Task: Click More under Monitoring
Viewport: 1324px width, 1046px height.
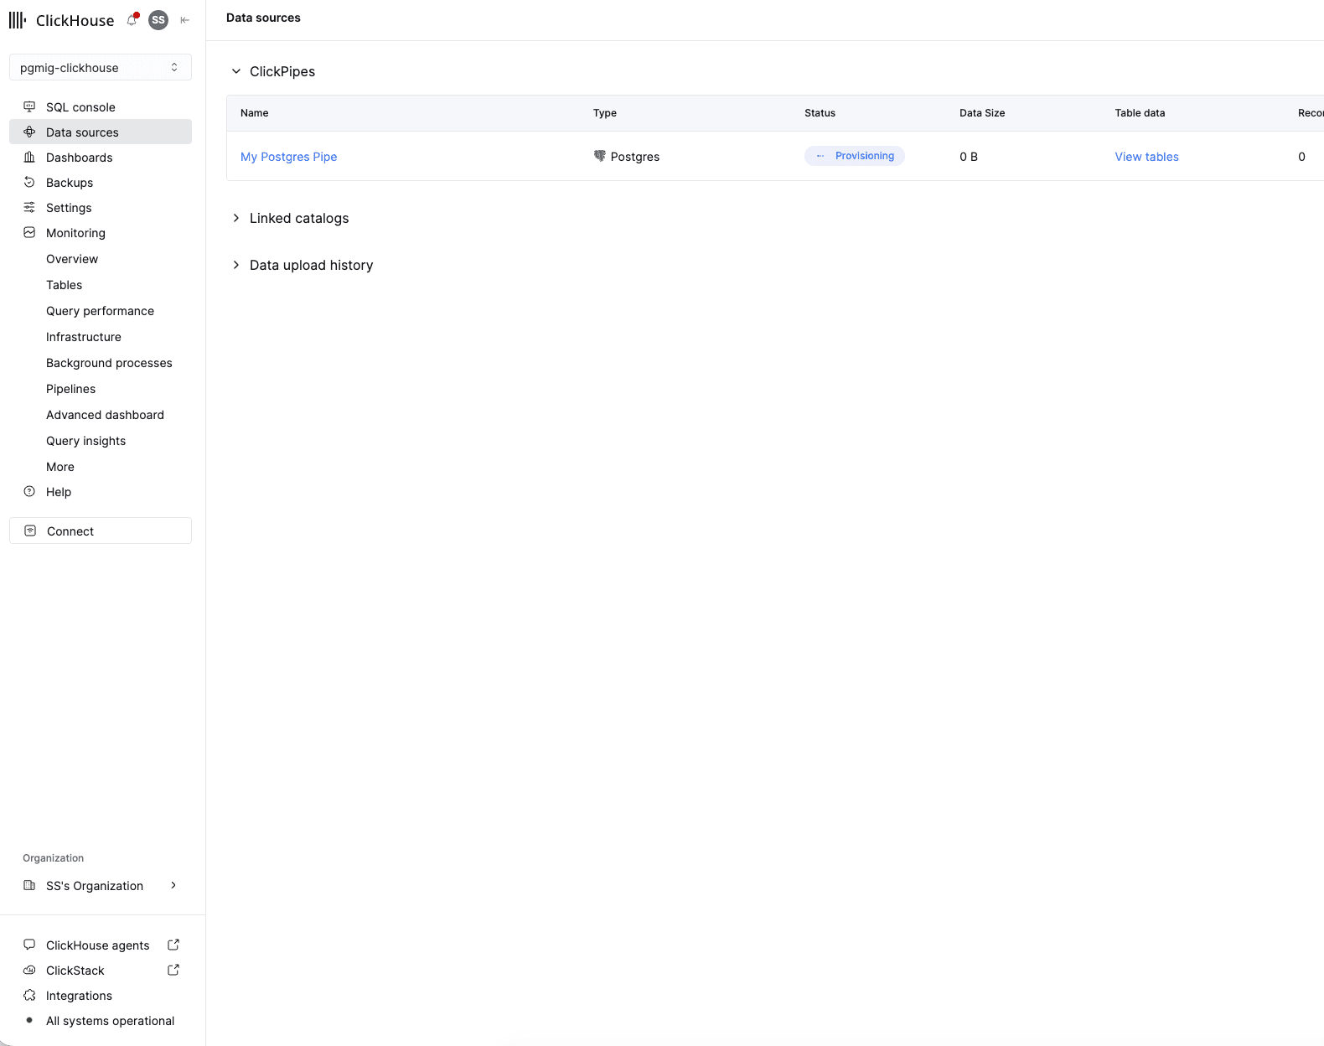Action: (x=60, y=467)
